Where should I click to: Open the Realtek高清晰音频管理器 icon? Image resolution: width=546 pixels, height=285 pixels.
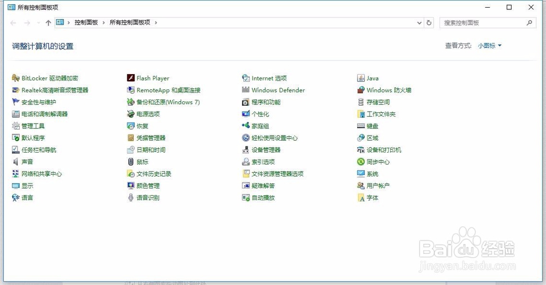[x=15, y=90]
